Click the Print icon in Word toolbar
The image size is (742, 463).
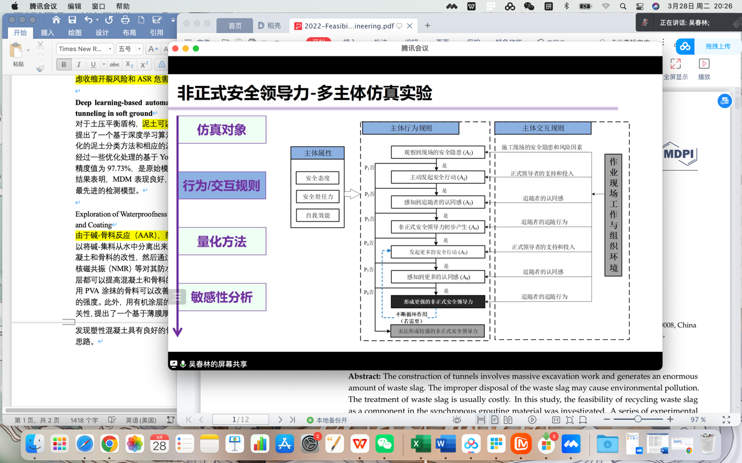click(125, 20)
